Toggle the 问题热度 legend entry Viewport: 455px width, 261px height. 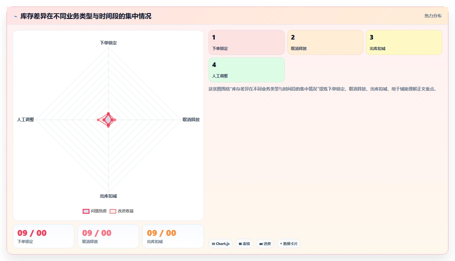95,211
